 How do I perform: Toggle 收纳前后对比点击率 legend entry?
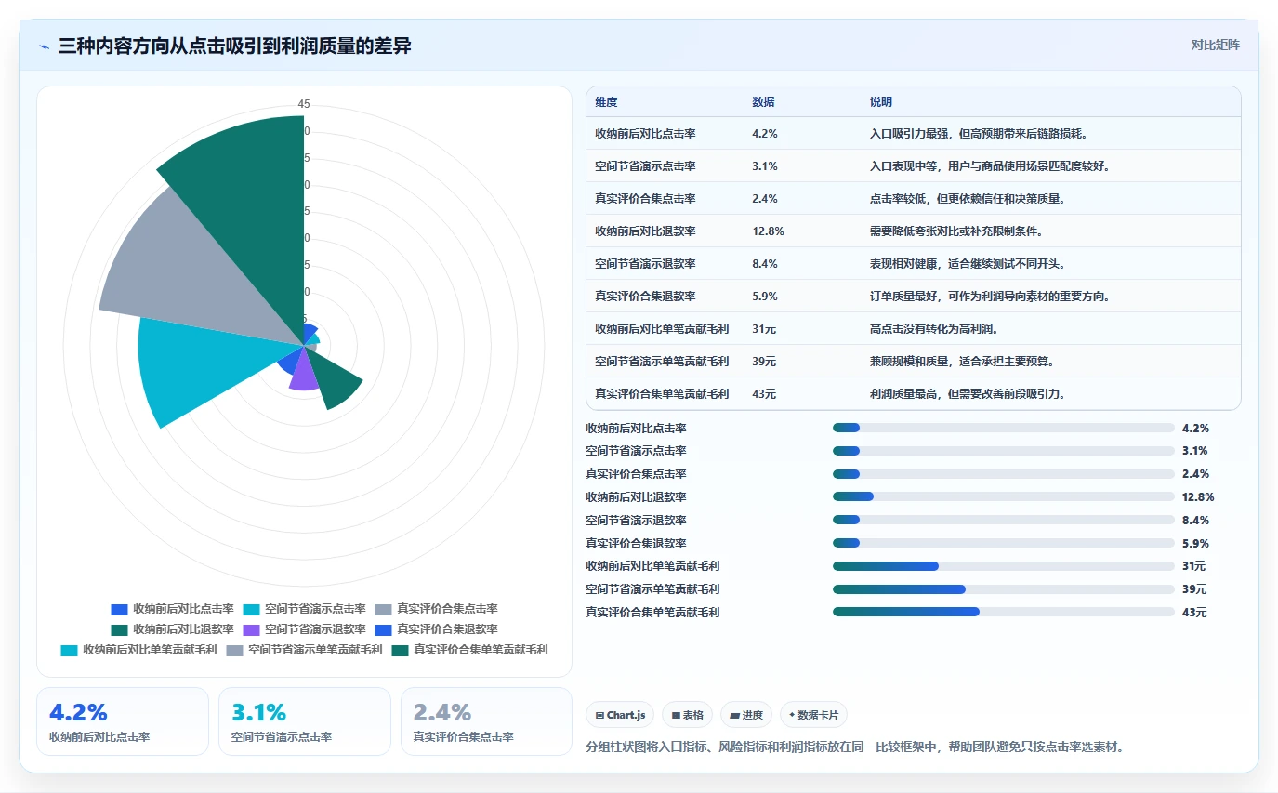point(172,609)
